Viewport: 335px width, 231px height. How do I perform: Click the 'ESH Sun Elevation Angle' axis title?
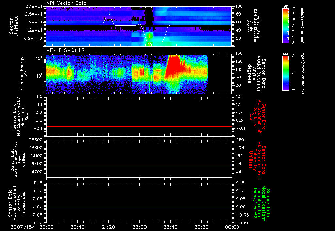click(253, 26)
